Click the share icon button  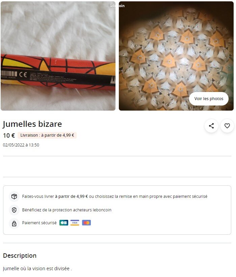pyautogui.click(x=211, y=126)
